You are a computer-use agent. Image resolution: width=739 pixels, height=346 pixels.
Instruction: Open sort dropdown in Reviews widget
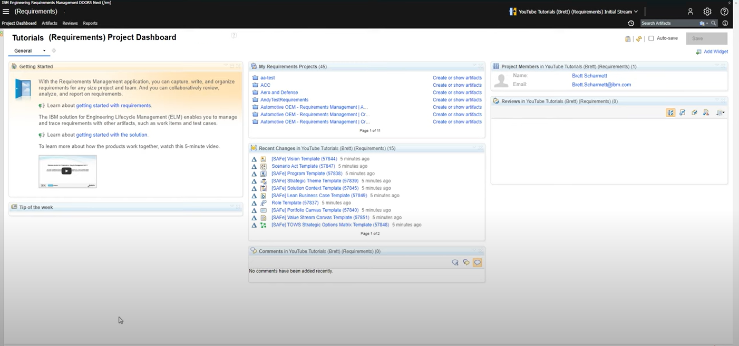click(721, 113)
